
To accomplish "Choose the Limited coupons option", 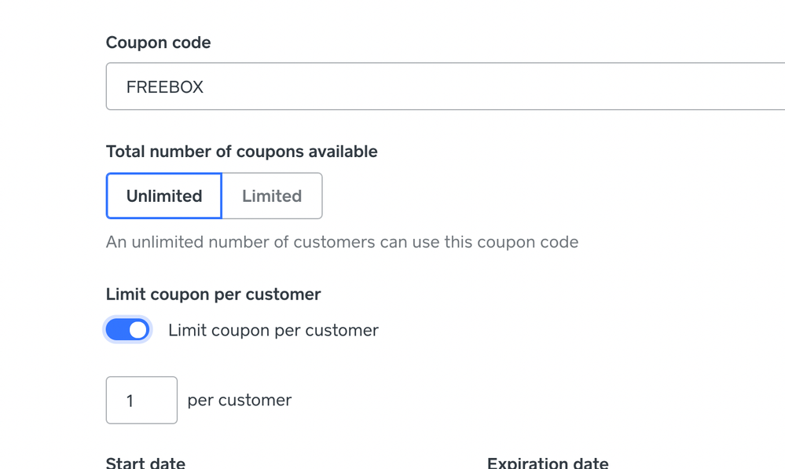I will click(x=272, y=196).
